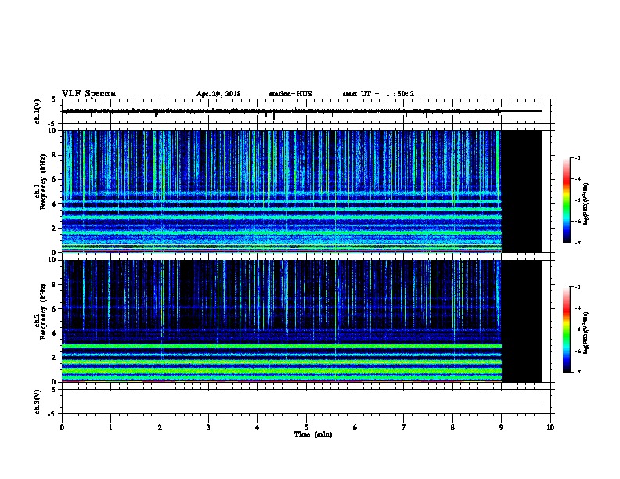Click the ch.2 spectrogram rainbow color bar
620x479 pixels.
(x=566, y=330)
